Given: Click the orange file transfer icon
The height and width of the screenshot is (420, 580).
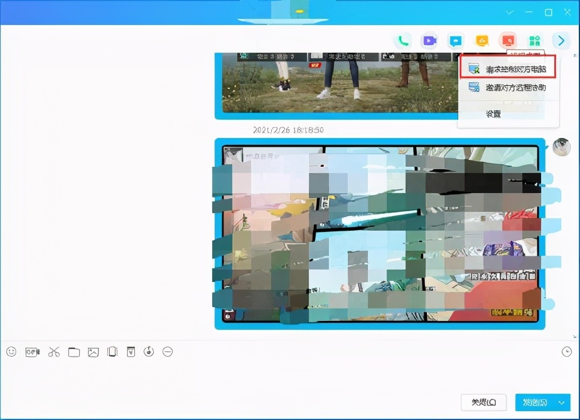Looking at the screenshot, I should (481, 41).
